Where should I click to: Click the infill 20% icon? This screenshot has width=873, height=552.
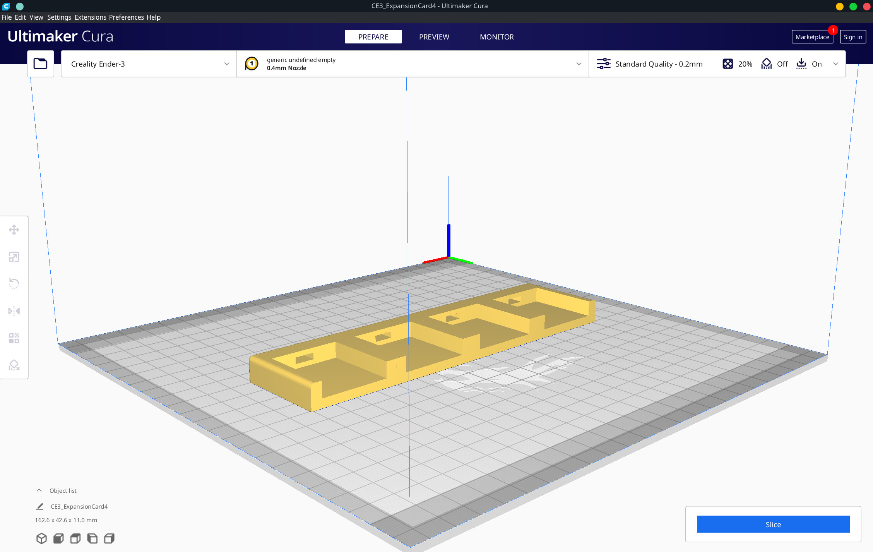point(728,64)
